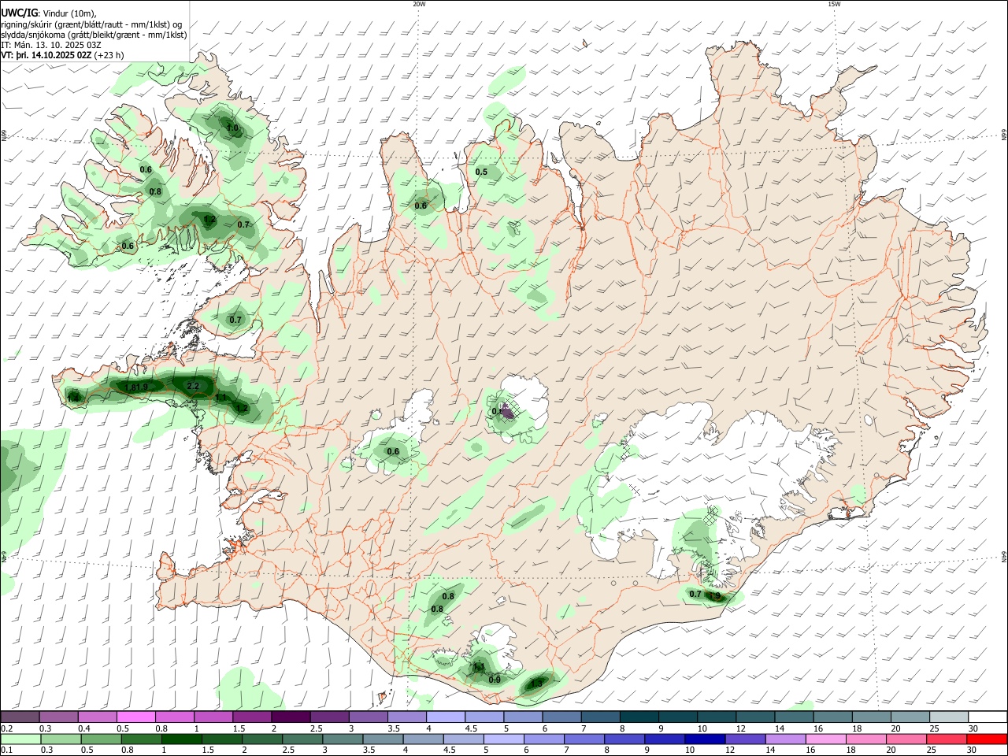This screenshot has height=756, width=1008.
Task: Select the bright pink 0.5–0.8 snow scale swatch
Action: (x=135, y=717)
